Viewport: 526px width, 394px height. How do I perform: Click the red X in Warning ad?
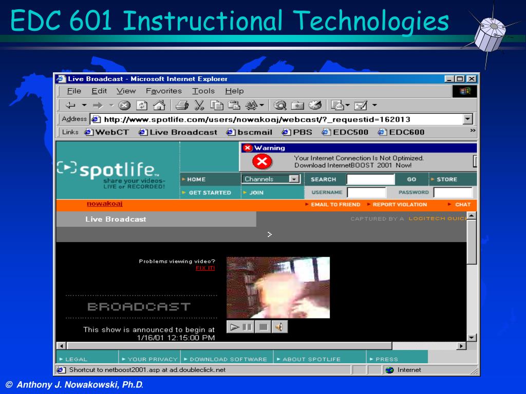click(262, 162)
